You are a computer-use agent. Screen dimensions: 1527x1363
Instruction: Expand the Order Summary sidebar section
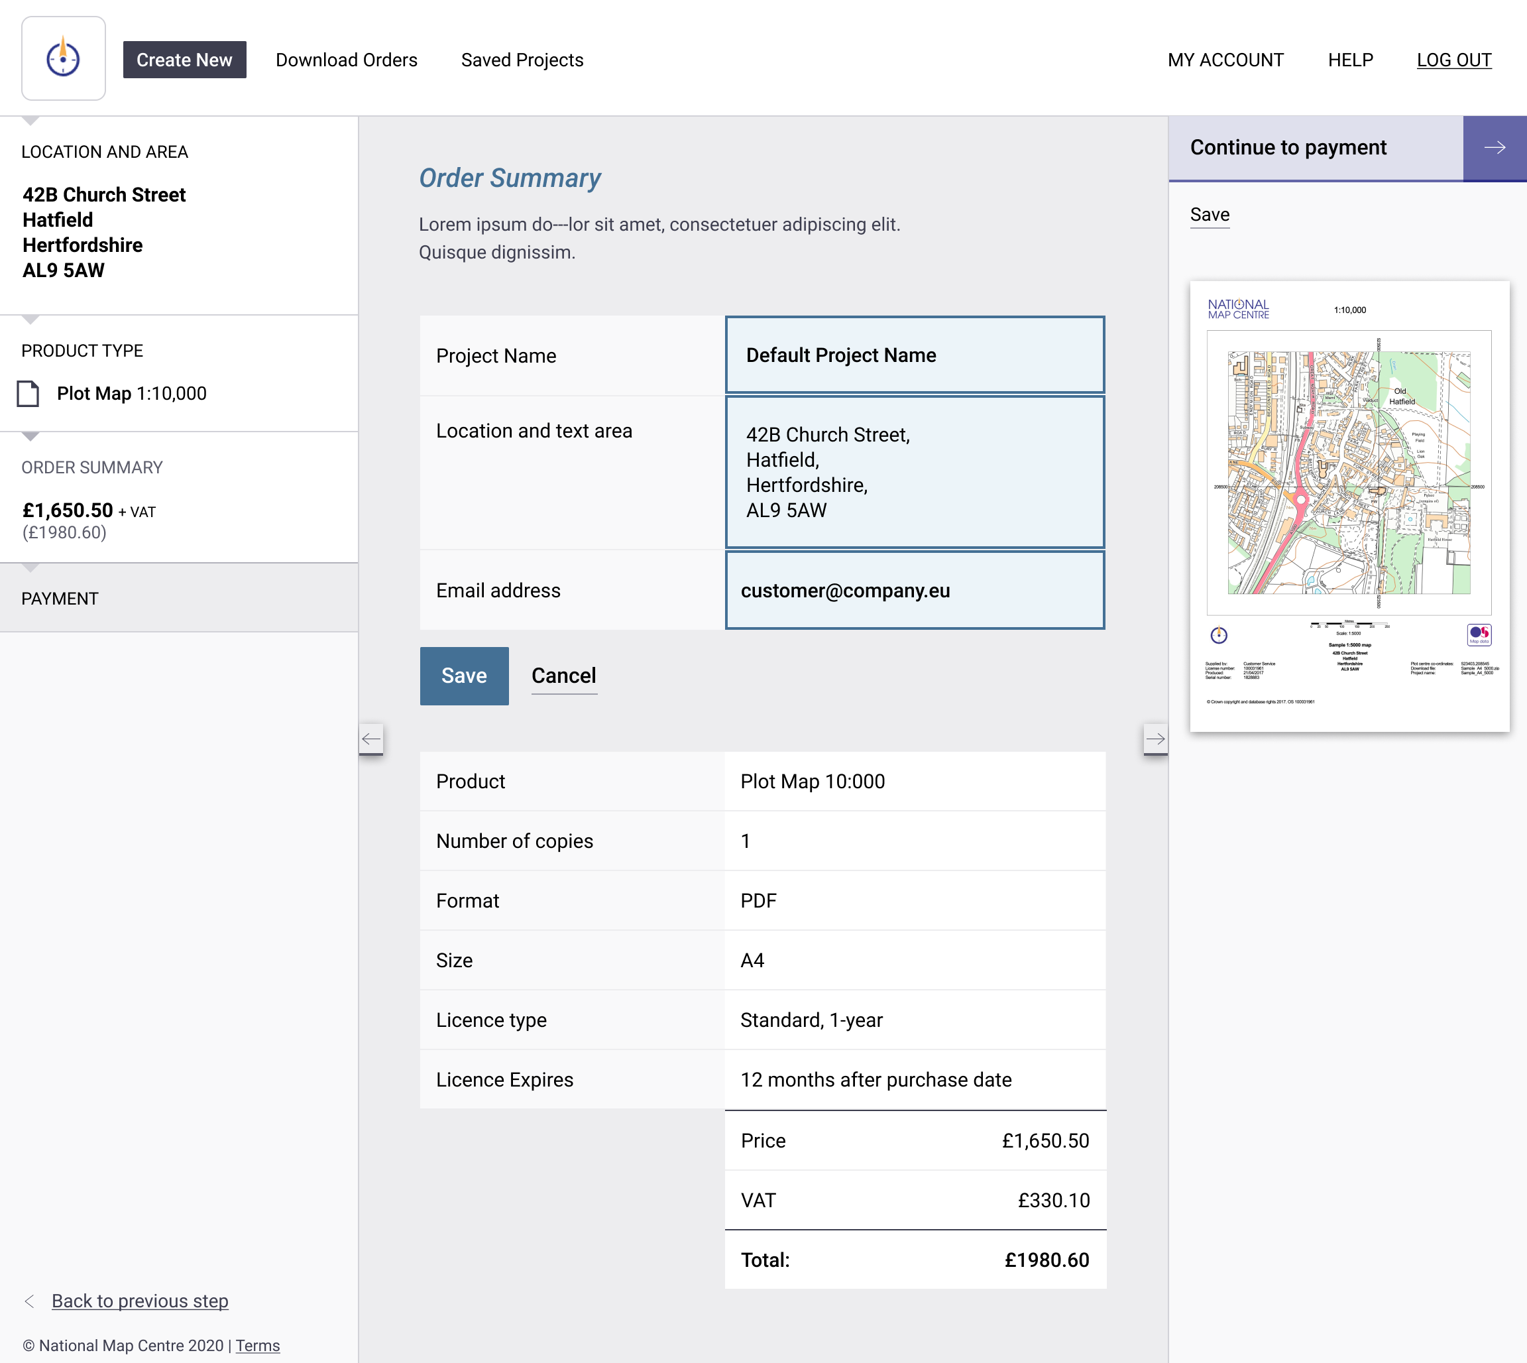point(92,467)
